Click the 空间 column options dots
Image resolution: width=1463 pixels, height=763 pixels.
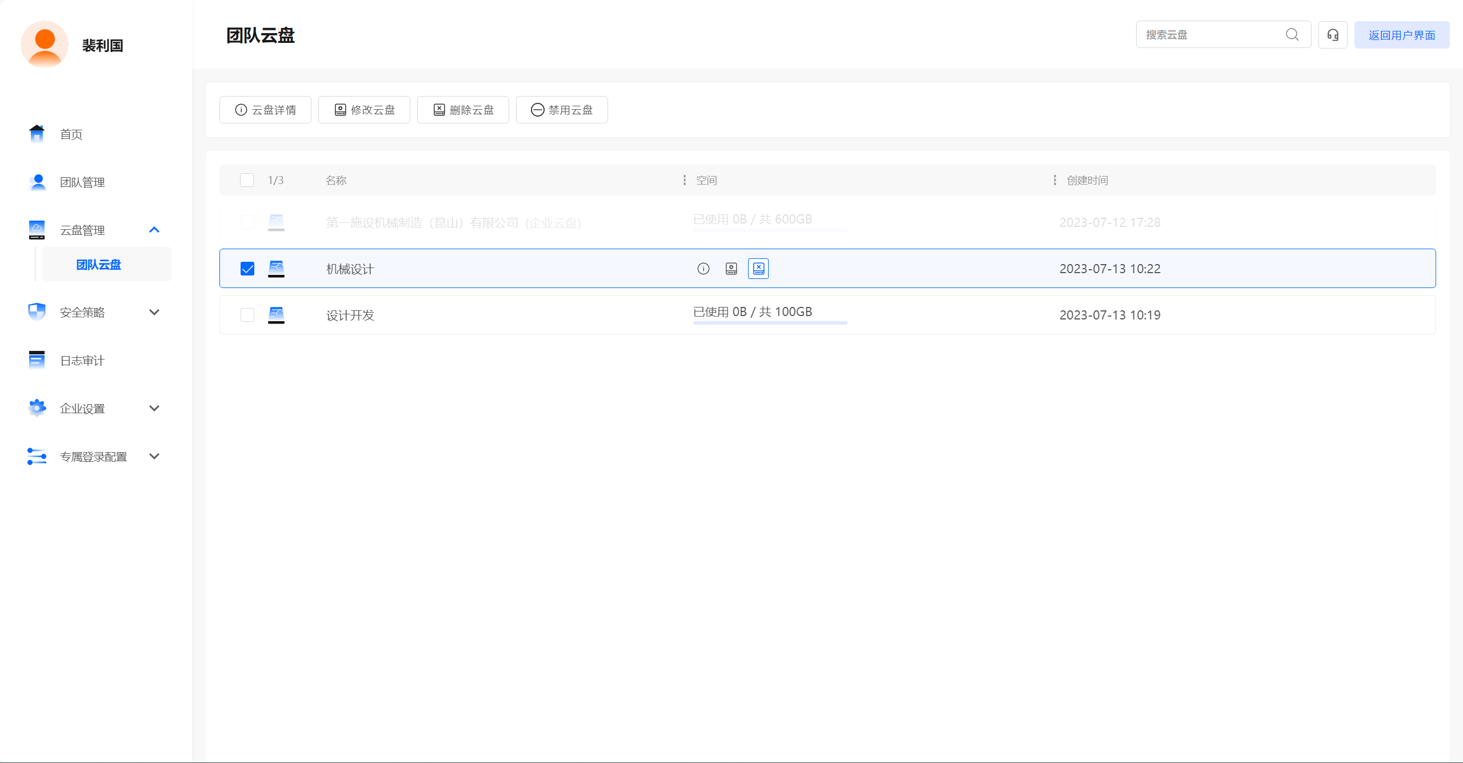(x=684, y=180)
